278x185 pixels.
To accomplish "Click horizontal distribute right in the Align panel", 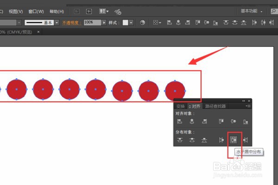I will point(246,140).
